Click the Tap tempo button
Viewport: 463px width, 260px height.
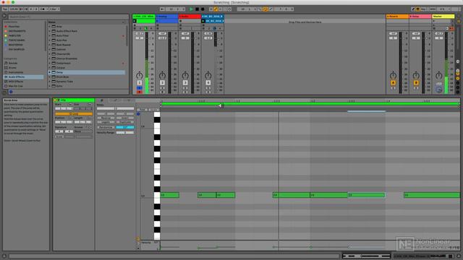click(5, 9)
